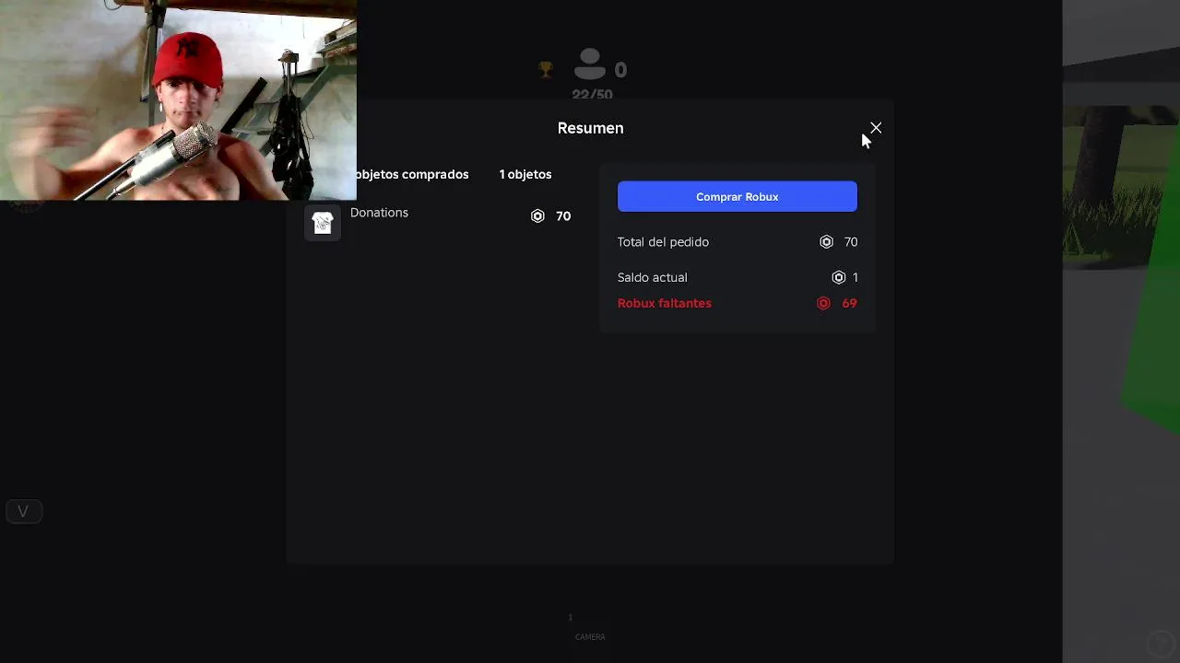Click the Robux icon in Saldo actual
The image size is (1180, 663).
tap(838, 277)
